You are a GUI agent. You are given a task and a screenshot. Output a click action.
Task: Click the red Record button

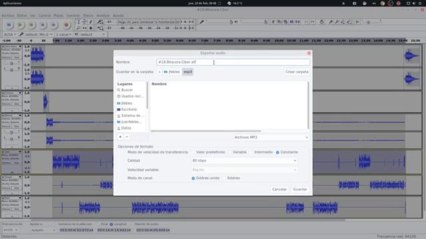(x=66, y=25)
